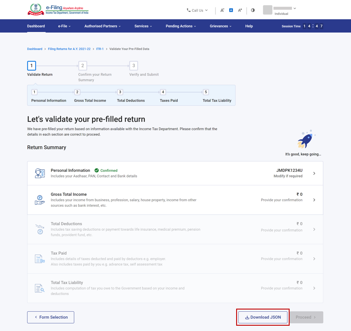Image resolution: width=351 pixels, height=331 pixels.
Task: Click the Gross Total Income hand icon
Action: [x=40, y=200]
